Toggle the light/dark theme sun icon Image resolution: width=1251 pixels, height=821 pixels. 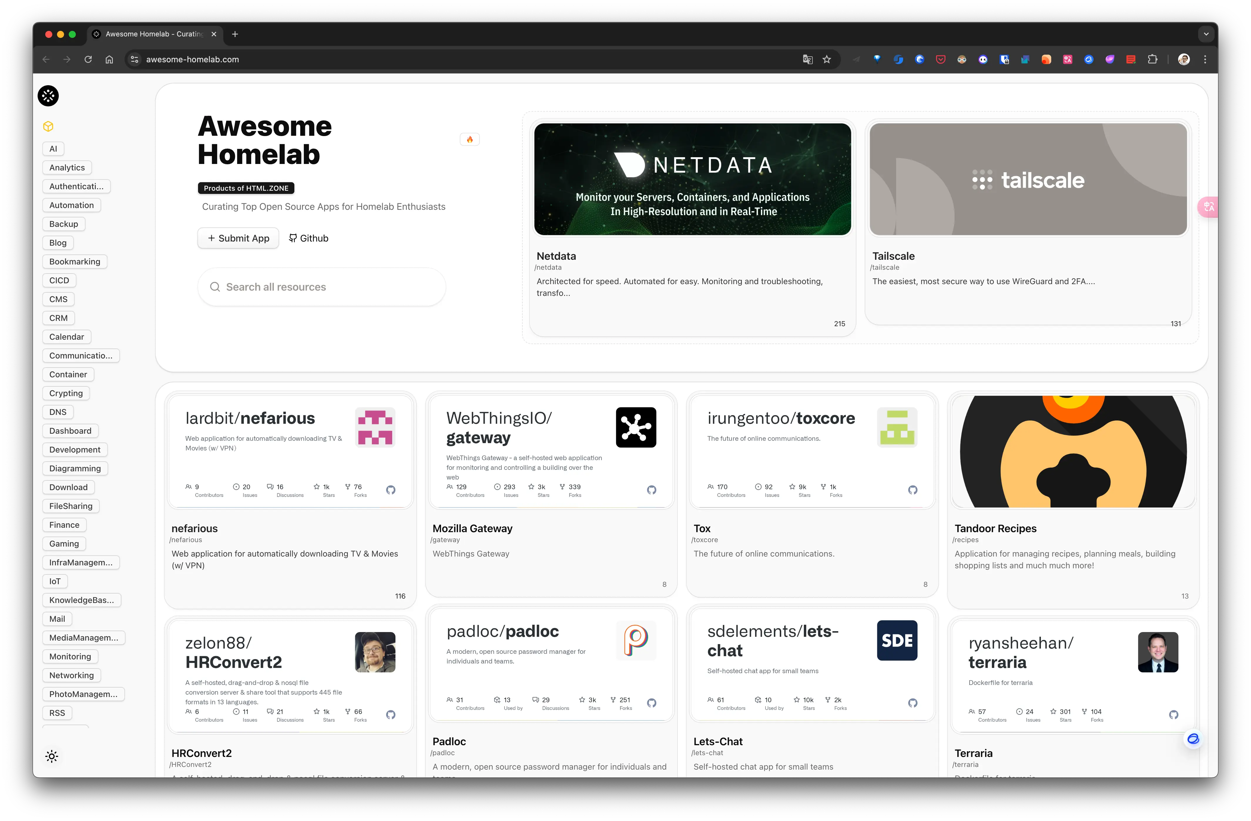pos(51,756)
